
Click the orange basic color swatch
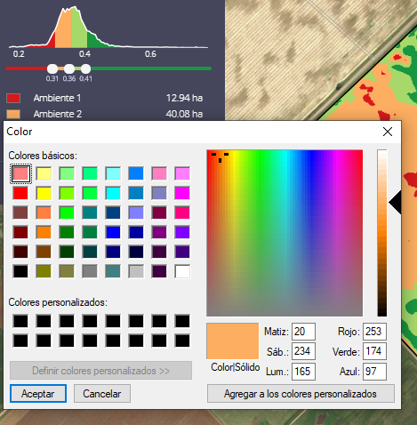coord(44,232)
